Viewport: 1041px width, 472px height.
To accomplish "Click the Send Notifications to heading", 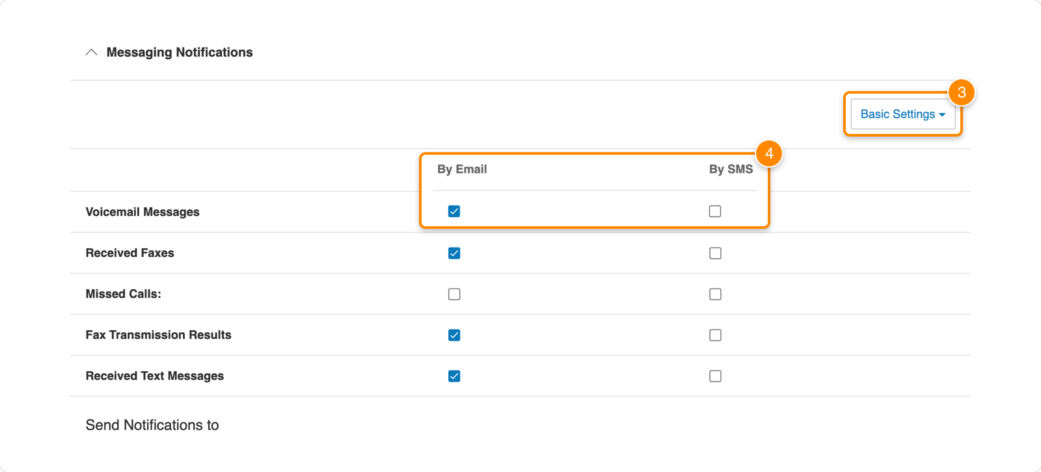I will tap(152, 425).
